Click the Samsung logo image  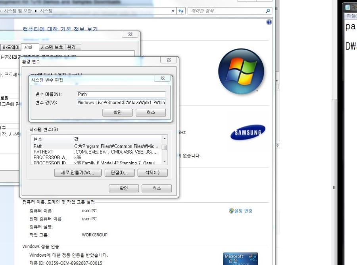click(x=248, y=132)
